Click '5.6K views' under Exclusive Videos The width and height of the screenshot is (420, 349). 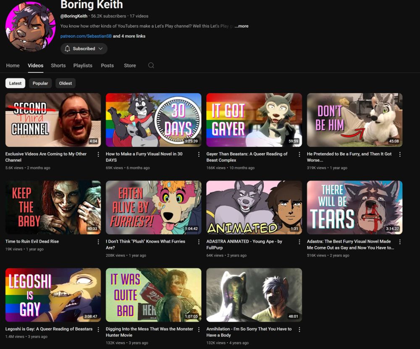click(14, 168)
